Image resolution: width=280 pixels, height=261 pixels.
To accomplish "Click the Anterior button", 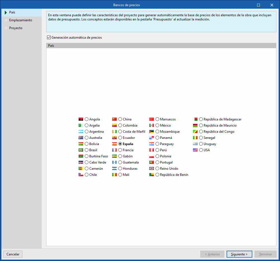I will click(212, 254).
